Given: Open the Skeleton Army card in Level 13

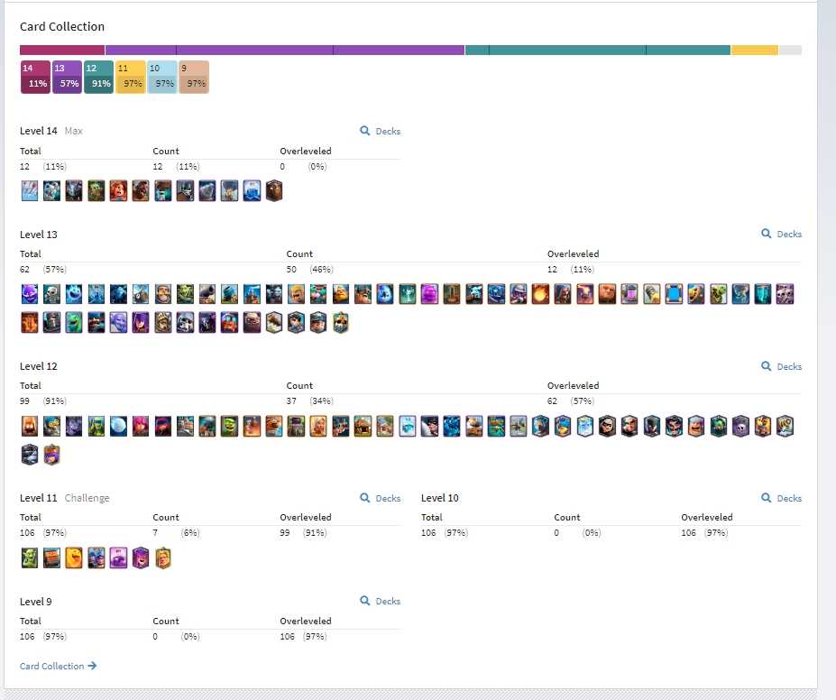Looking at the screenshot, I should point(785,294).
